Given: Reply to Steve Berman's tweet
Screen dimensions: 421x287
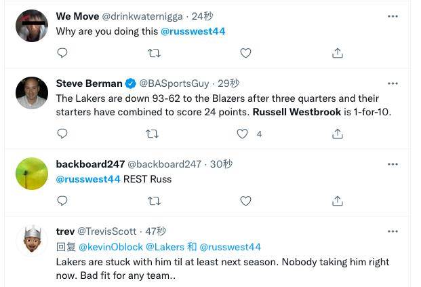Looking at the screenshot, I should click(x=62, y=134).
